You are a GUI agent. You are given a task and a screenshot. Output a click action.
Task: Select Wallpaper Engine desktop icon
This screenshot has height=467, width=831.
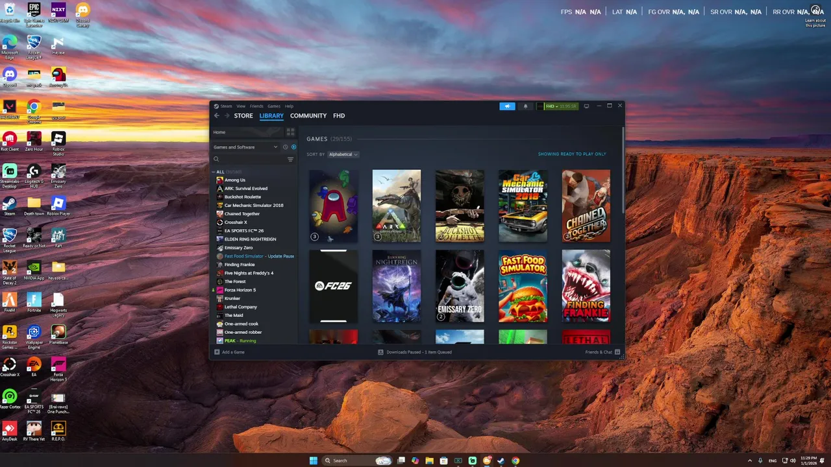pyautogui.click(x=34, y=337)
